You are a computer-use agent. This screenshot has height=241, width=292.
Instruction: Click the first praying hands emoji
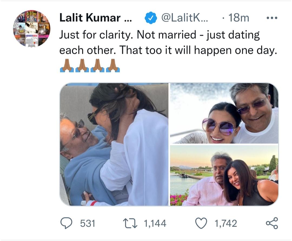coord(67,66)
